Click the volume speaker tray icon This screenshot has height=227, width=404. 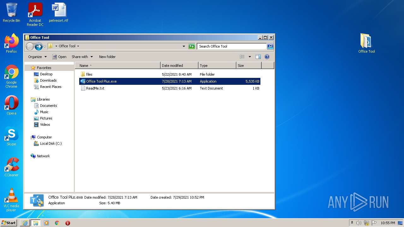click(359, 223)
